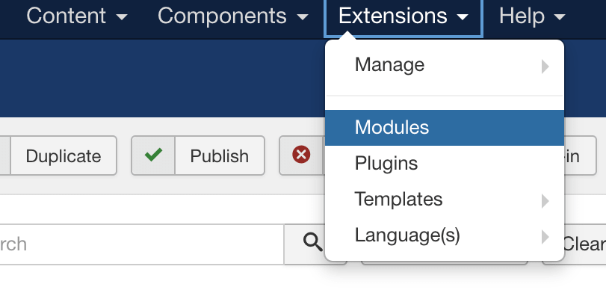Select the Language(s) menu entry
This screenshot has width=606, height=293.
pos(445,235)
